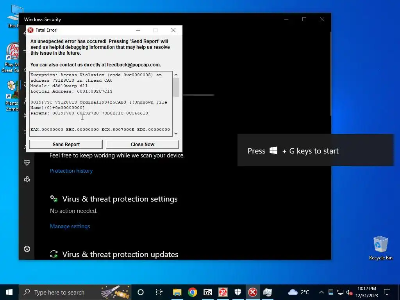
Task: Click the Close Now button
Action: click(x=142, y=145)
